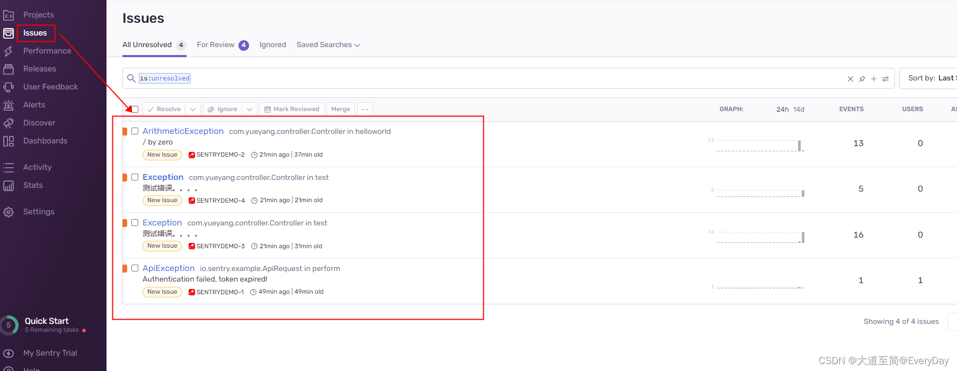Switch to For Review tab

point(223,45)
